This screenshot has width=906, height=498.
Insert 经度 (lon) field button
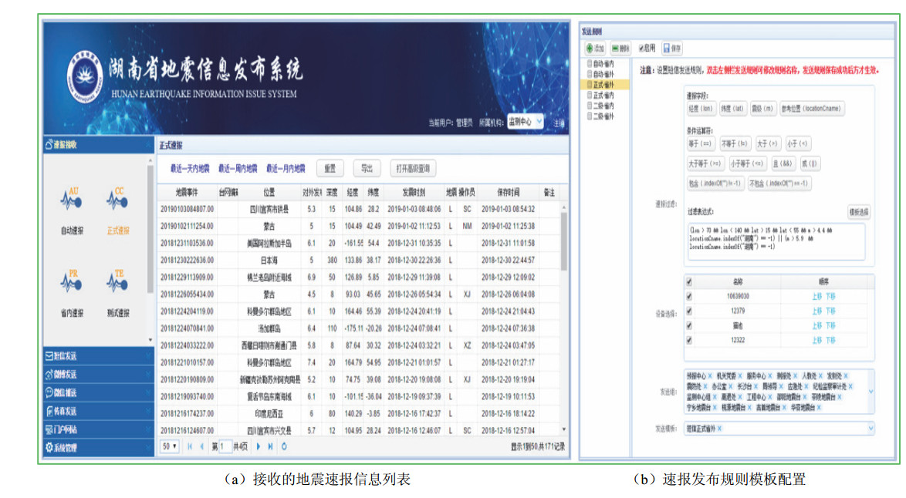(701, 109)
